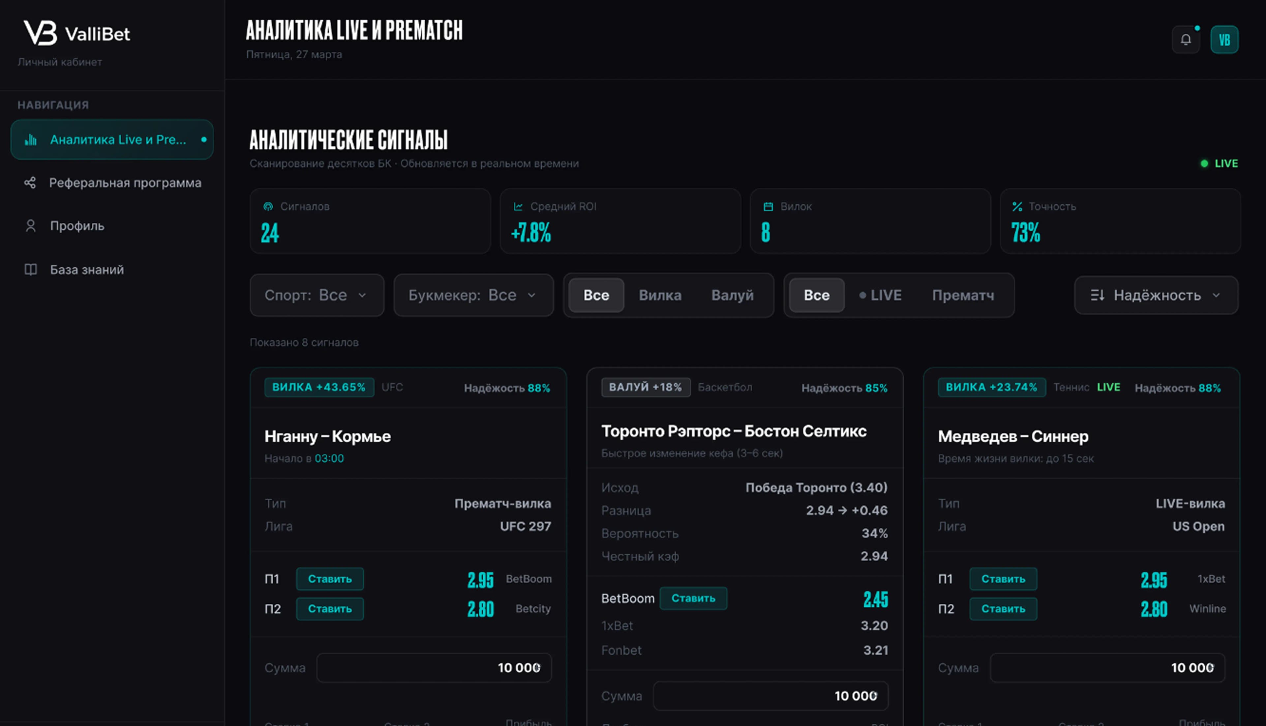
Task: Open the Надёжность sort dropdown
Action: click(x=1156, y=295)
